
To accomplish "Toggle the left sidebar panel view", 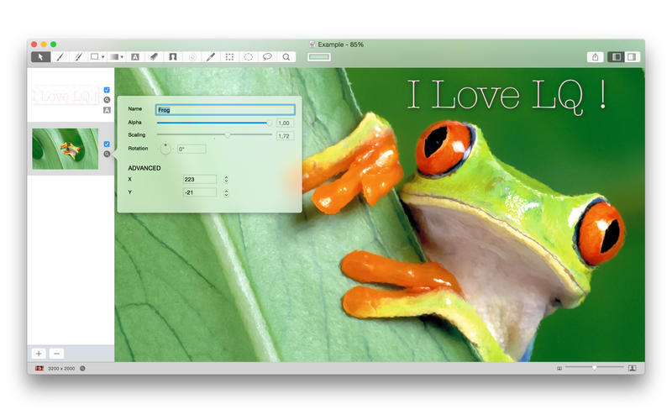I will click(x=616, y=57).
